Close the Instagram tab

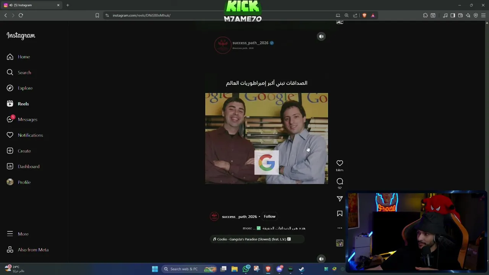pos(58,5)
